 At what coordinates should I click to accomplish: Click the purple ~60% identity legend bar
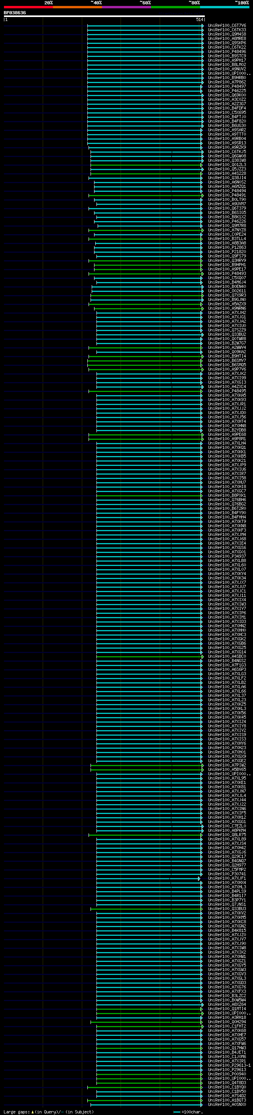[x=126, y=7]
